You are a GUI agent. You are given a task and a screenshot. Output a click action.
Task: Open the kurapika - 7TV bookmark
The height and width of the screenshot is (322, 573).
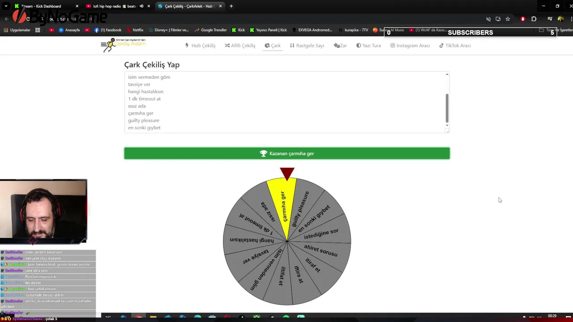(353, 30)
